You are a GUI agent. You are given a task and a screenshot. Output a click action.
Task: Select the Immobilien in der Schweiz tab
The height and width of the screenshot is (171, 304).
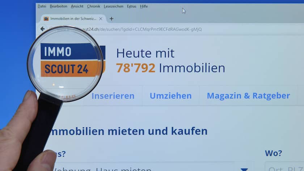pos(73,18)
